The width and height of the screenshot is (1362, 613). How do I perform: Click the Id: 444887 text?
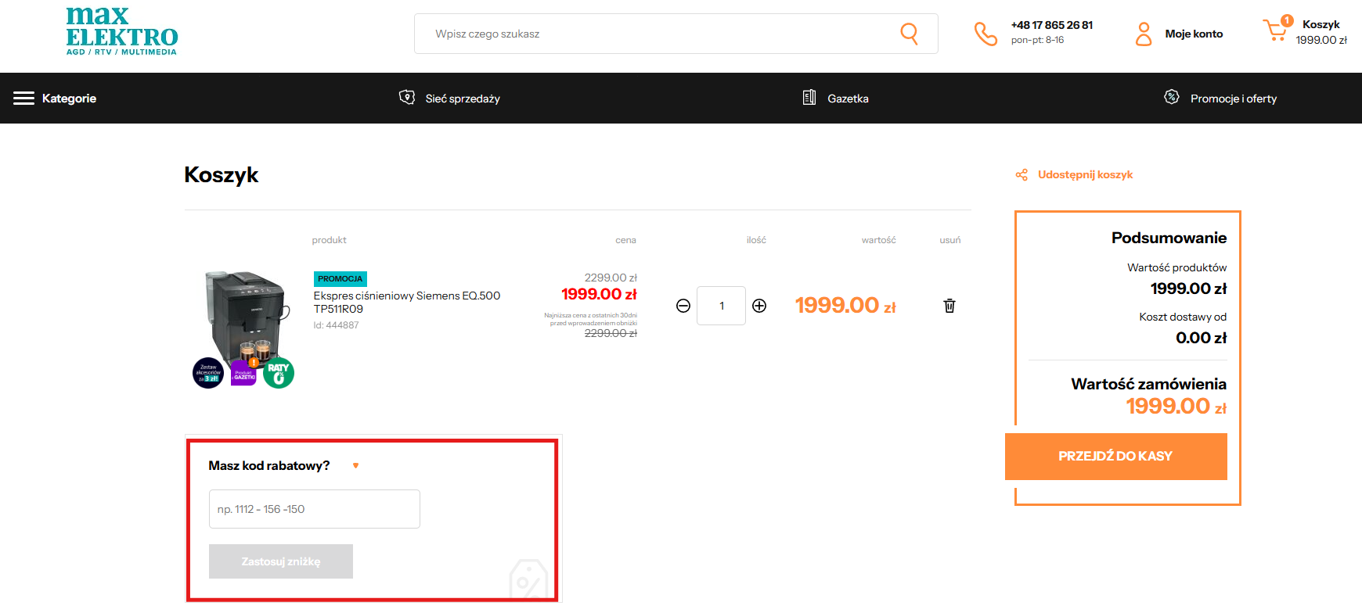point(337,325)
